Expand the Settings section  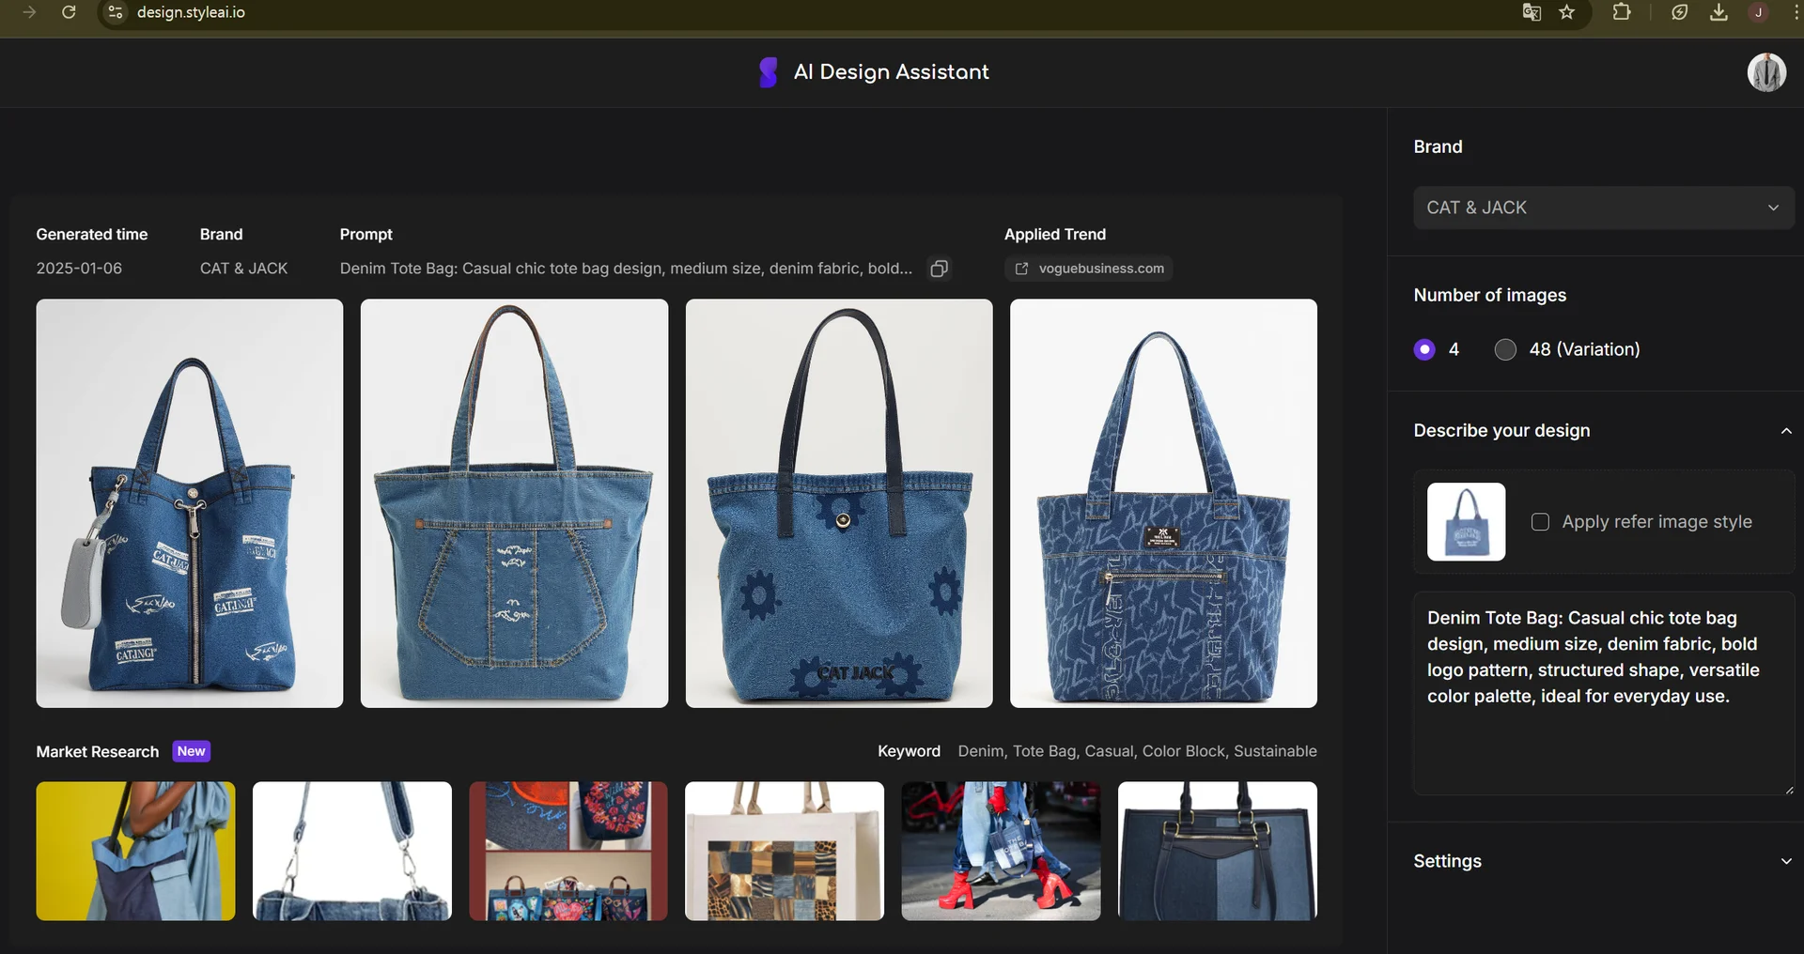point(1785,861)
